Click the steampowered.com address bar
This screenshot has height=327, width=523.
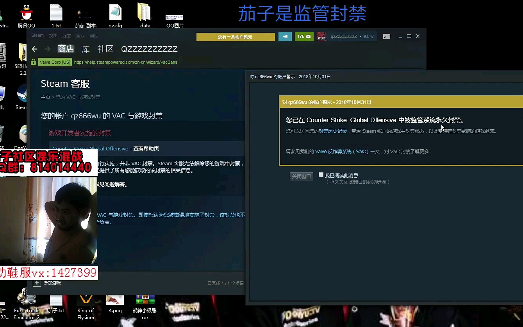[x=125, y=62]
